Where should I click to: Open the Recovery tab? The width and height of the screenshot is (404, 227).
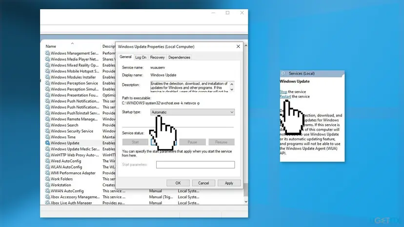click(x=157, y=57)
